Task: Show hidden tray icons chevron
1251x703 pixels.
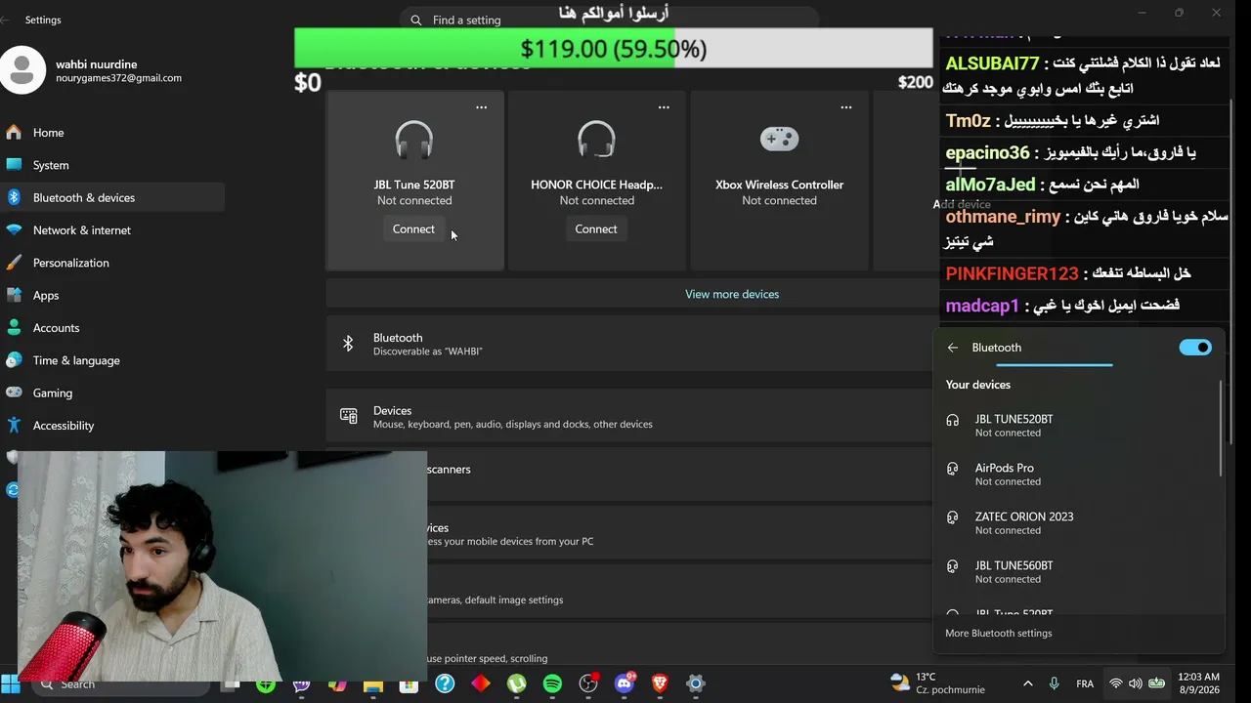Action: point(1027,683)
